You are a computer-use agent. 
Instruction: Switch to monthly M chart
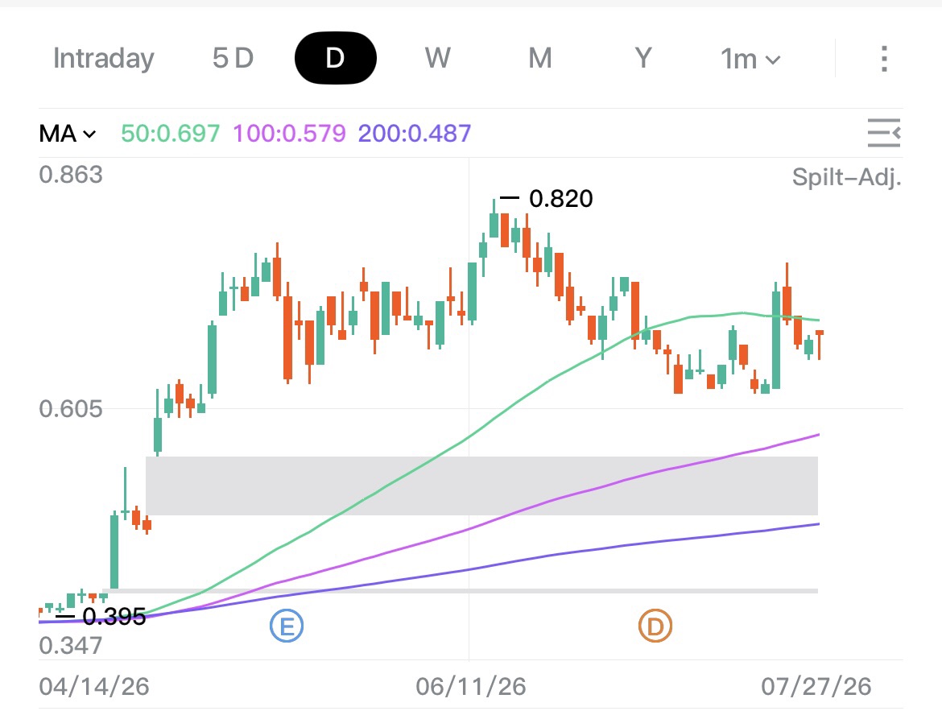click(x=540, y=58)
